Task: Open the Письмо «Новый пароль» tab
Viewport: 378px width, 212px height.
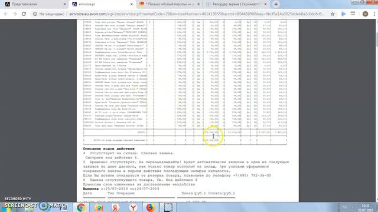Action: coord(170,4)
